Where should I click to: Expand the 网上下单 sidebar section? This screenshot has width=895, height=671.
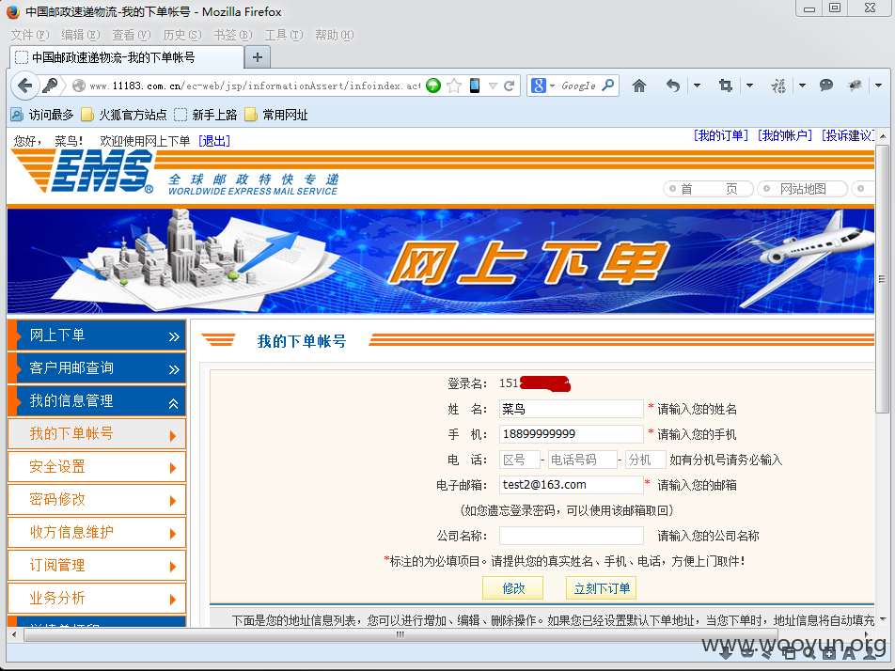97,335
